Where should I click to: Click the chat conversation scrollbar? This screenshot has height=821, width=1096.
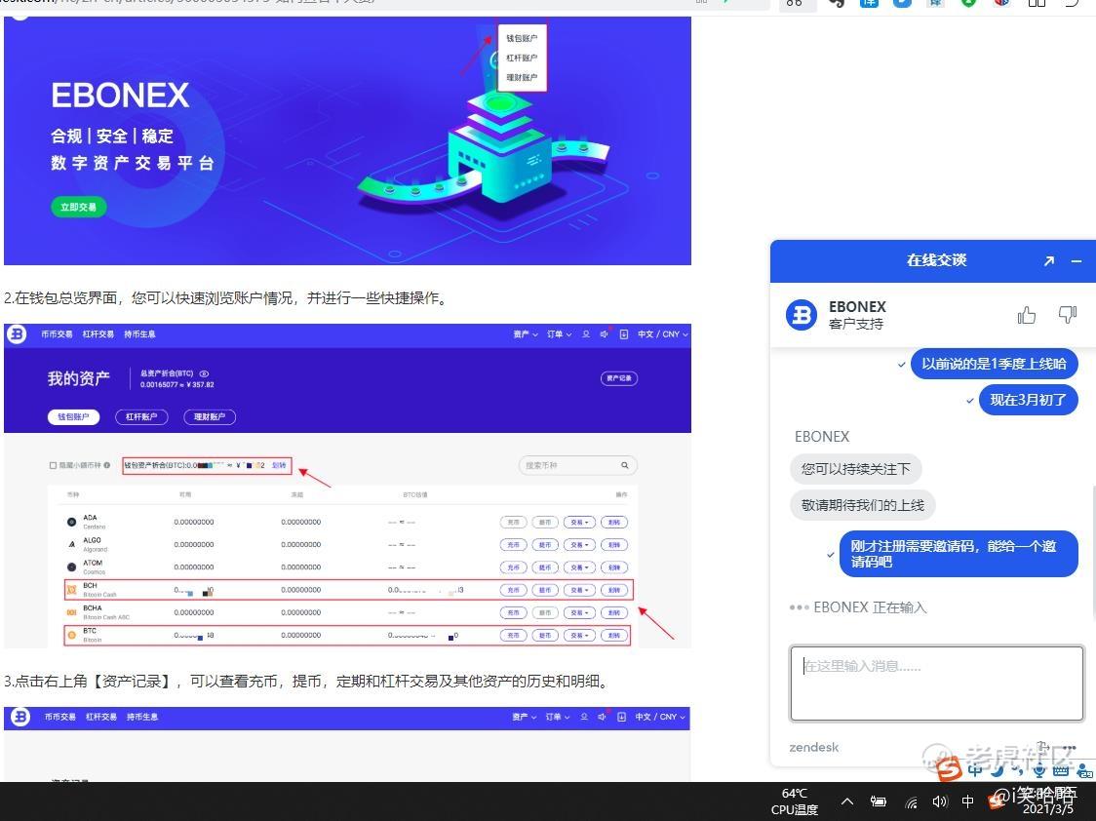point(1092,552)
